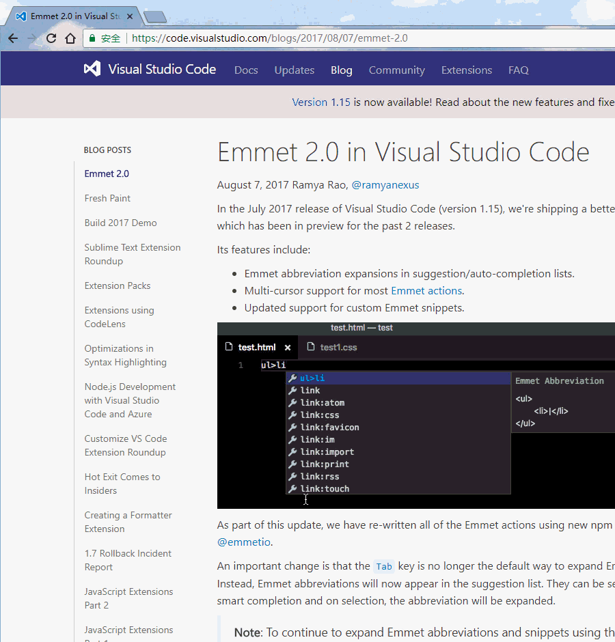The width and height of the screenshot is (615, 642).
Task: Click the wrench icon beside link:rss
Action: click(x=292, y=476)
